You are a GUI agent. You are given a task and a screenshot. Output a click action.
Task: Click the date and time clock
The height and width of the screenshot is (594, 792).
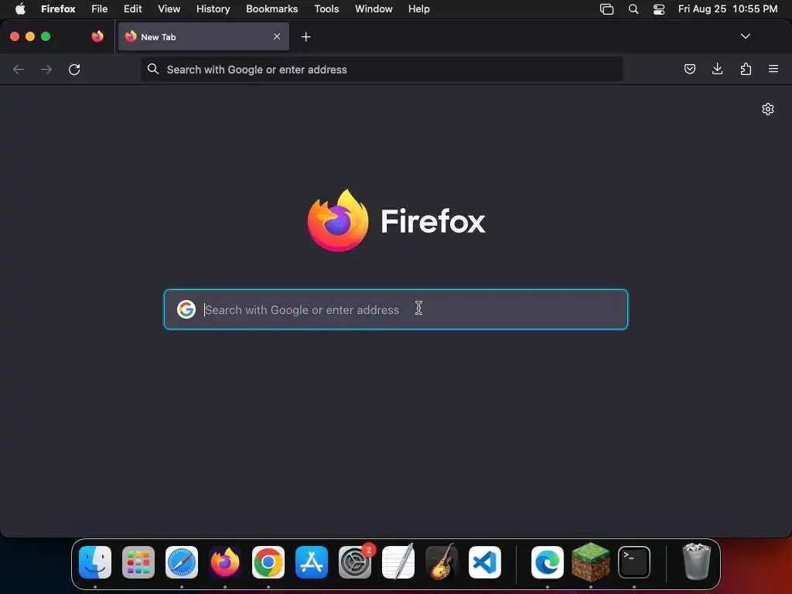727,9
